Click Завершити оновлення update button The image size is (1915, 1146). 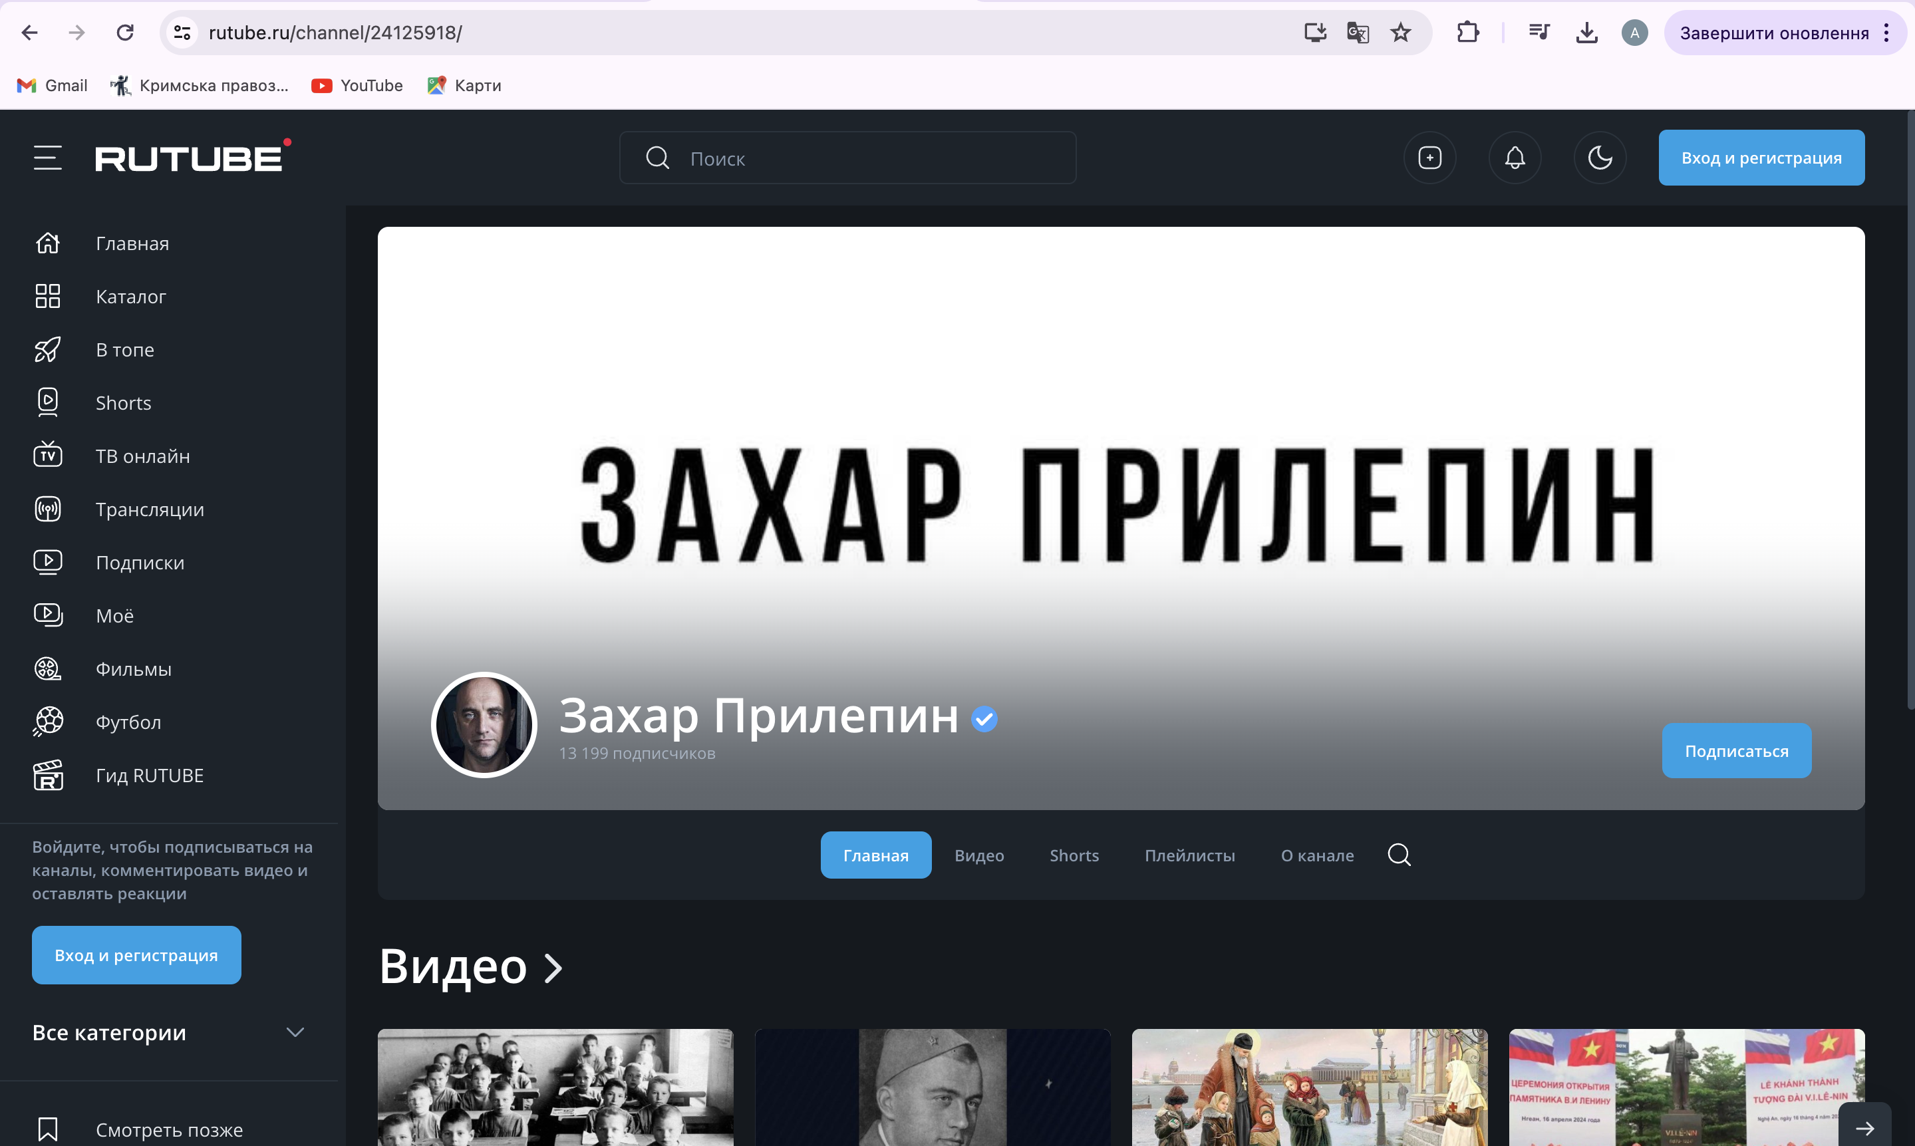pyautogui.click(x=1774, y=33)
